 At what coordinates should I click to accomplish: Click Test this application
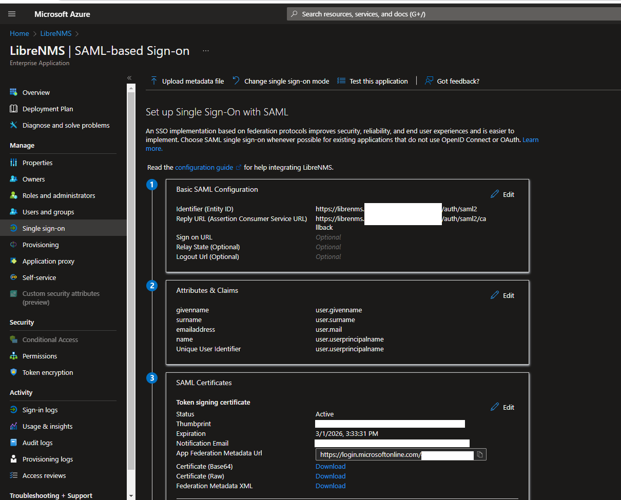click(x=373, y=81)
